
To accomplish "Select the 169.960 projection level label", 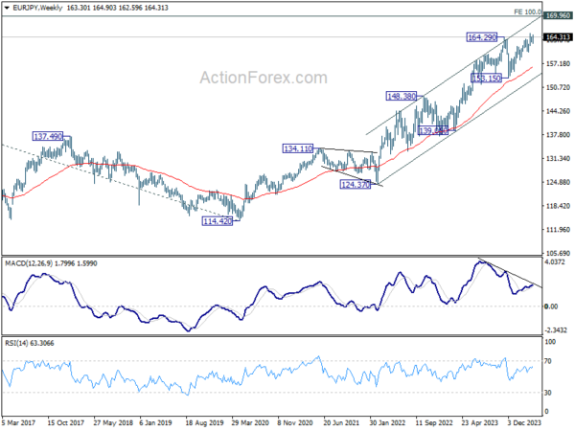I will click(x=557, y=16).
